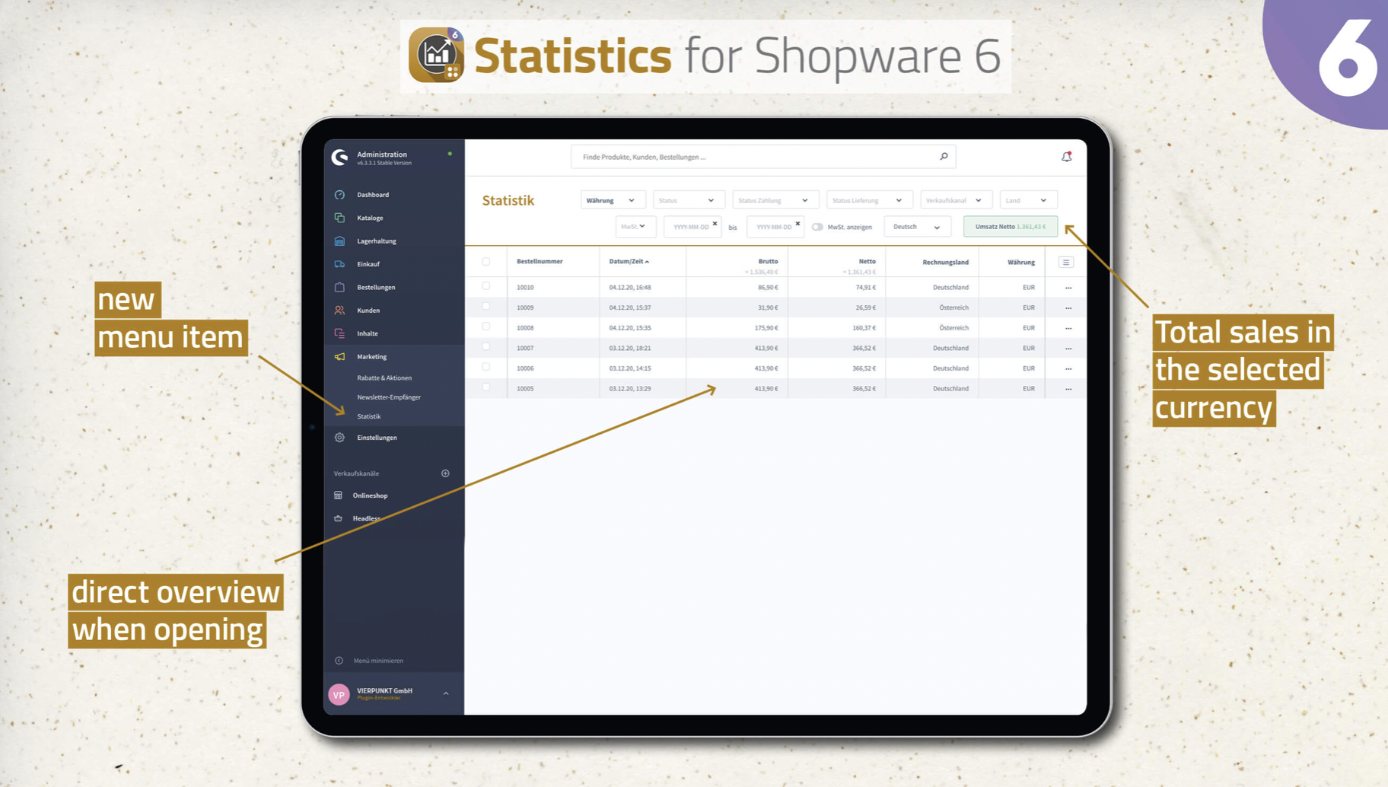Viewport: 1388px width, 787px height.
Task: Open the notifications bell icon
Action: click(x=1067, y=157)
